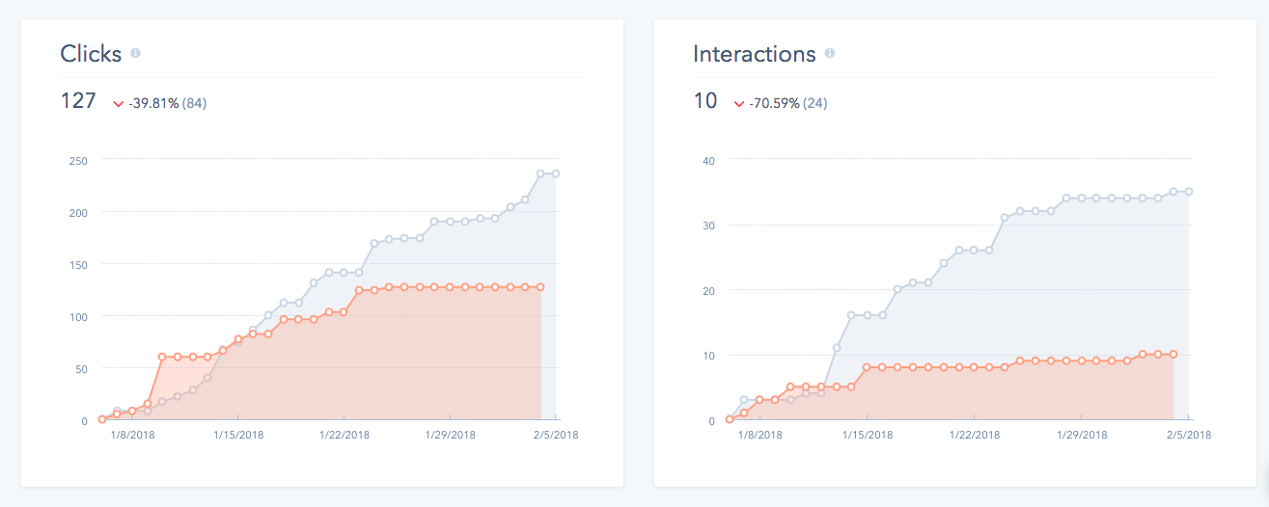Click the first data point at Clicks chart origin
Image resolution: width=1269 pixels, height=507 pixels.
(x=101, y=419)
